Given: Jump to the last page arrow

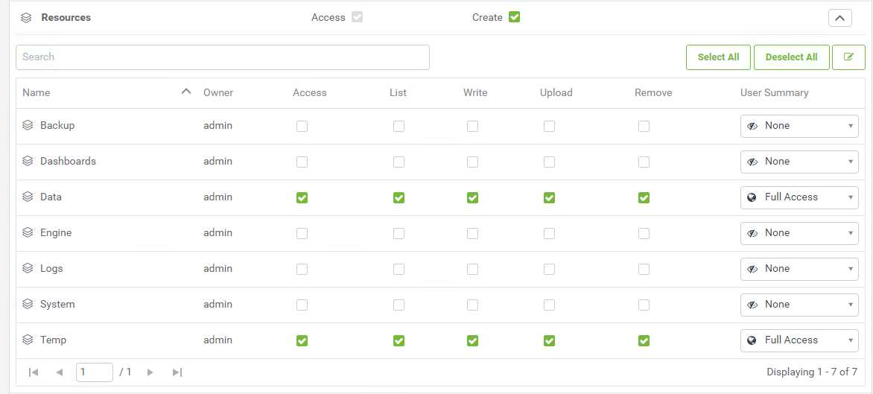Looking at the screenshot, I should (x=177, y=372).
